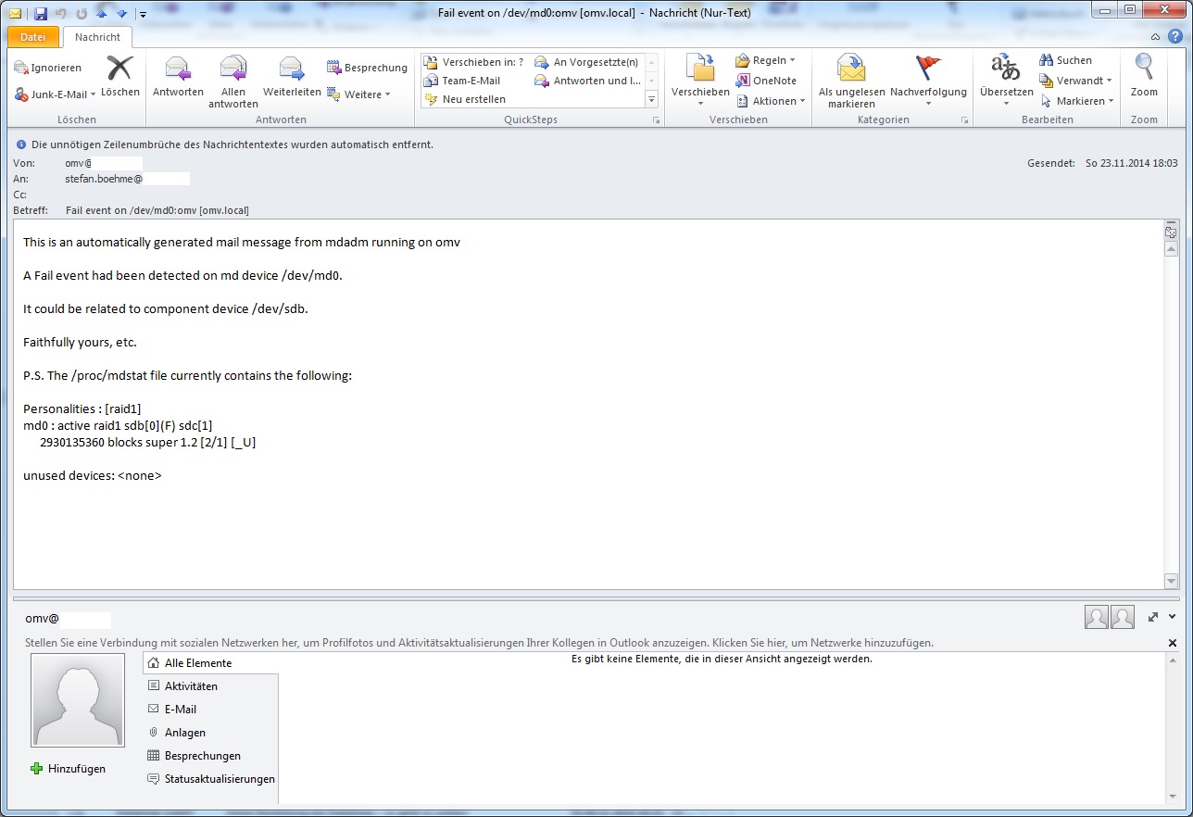This screenshot has height=817, width=1193.
Task: Go to previous item with up arrow
Action: [102, 13]
